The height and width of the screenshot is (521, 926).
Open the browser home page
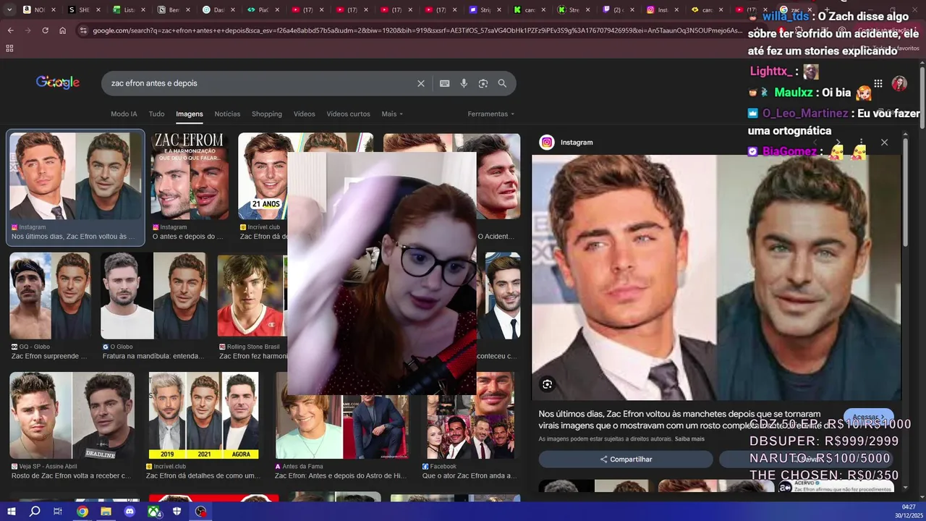(x=62, y=30)
